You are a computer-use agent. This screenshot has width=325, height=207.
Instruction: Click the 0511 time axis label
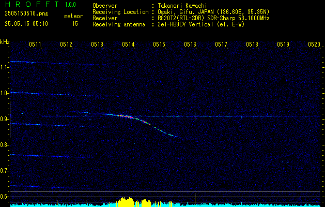(35, 45)
